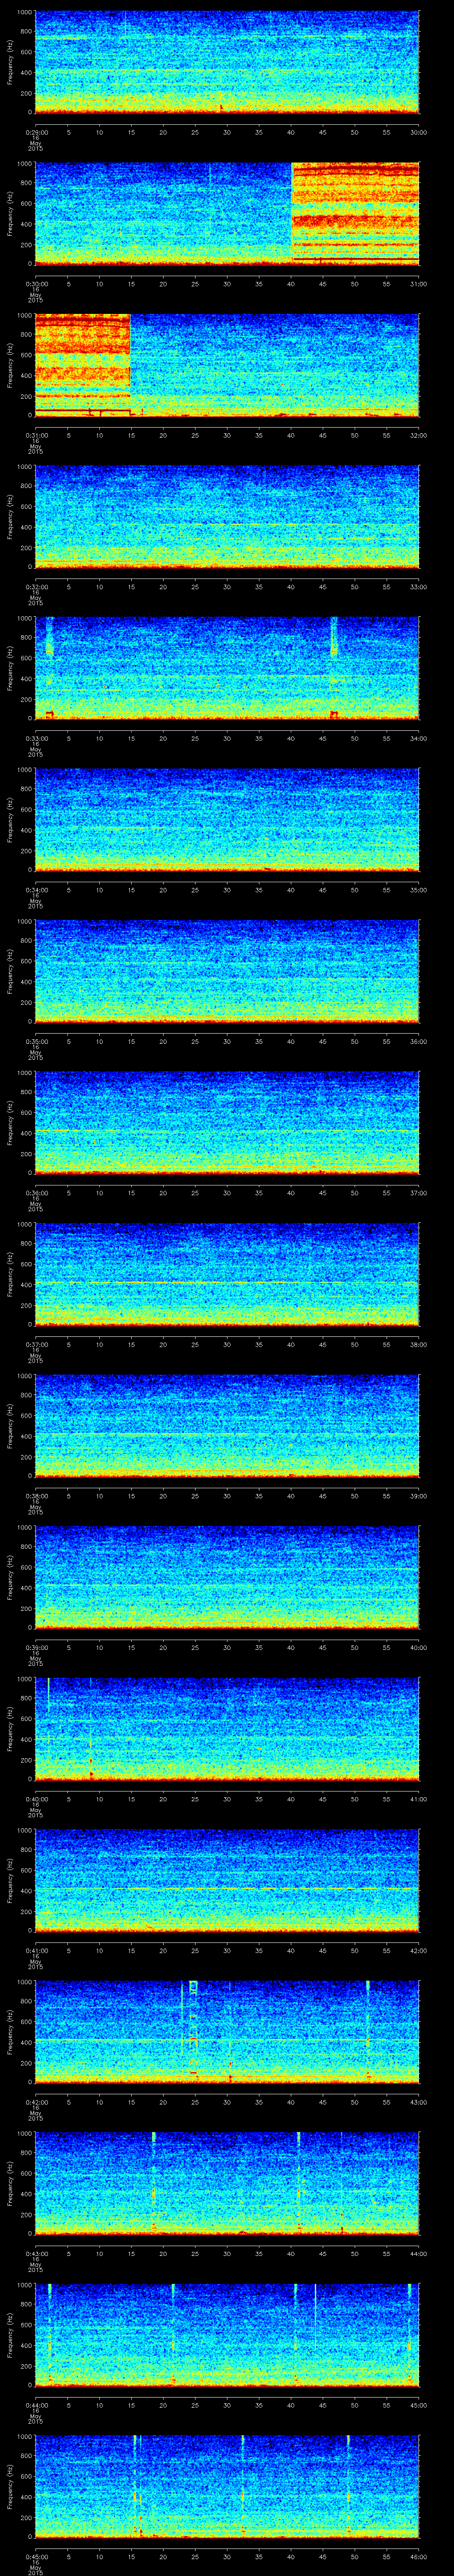Screen dimensions: 454x2576
Task: Click the 400 Hz tonal line in the 0:41:00 spectrogram
Action: coord(227,1888)
